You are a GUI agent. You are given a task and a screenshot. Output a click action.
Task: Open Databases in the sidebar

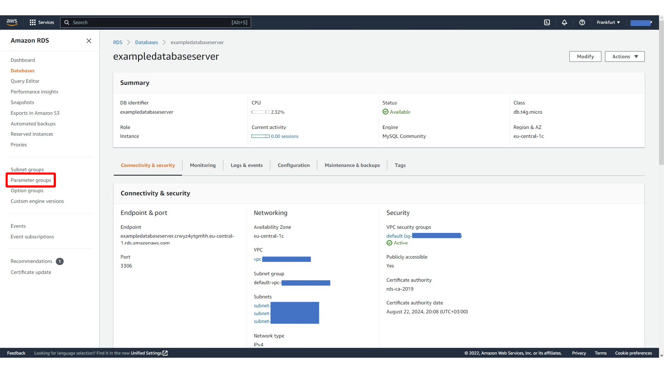click(x=22, y=71)
